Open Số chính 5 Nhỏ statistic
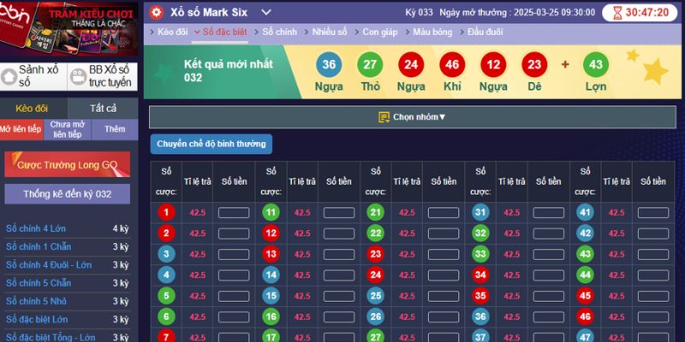Viewport: 685px width, 342px height. 36,302
